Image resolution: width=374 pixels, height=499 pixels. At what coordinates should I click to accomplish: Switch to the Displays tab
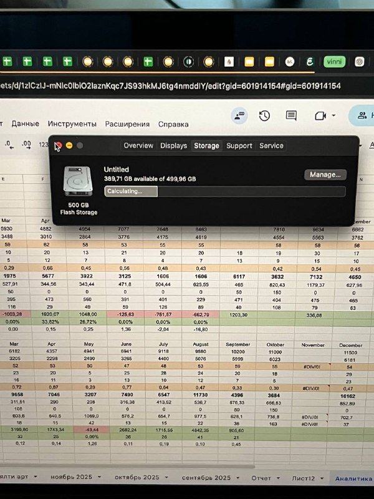[x=173, y=146]
